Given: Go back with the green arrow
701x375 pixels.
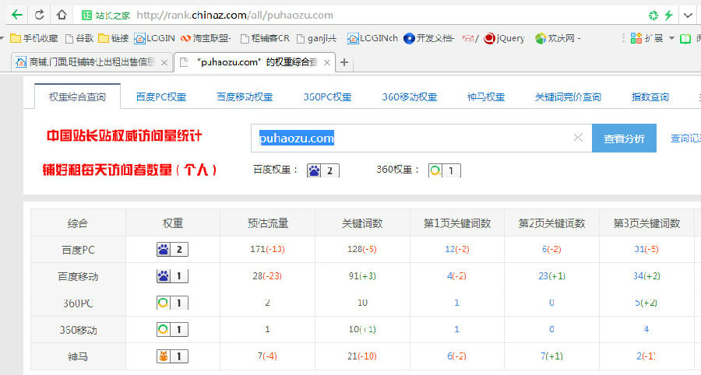Looking at the screenshot, I should (x=17, y=15).
